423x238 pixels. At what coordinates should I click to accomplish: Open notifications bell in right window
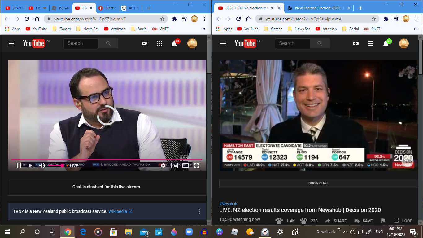[x=386, y=43]
